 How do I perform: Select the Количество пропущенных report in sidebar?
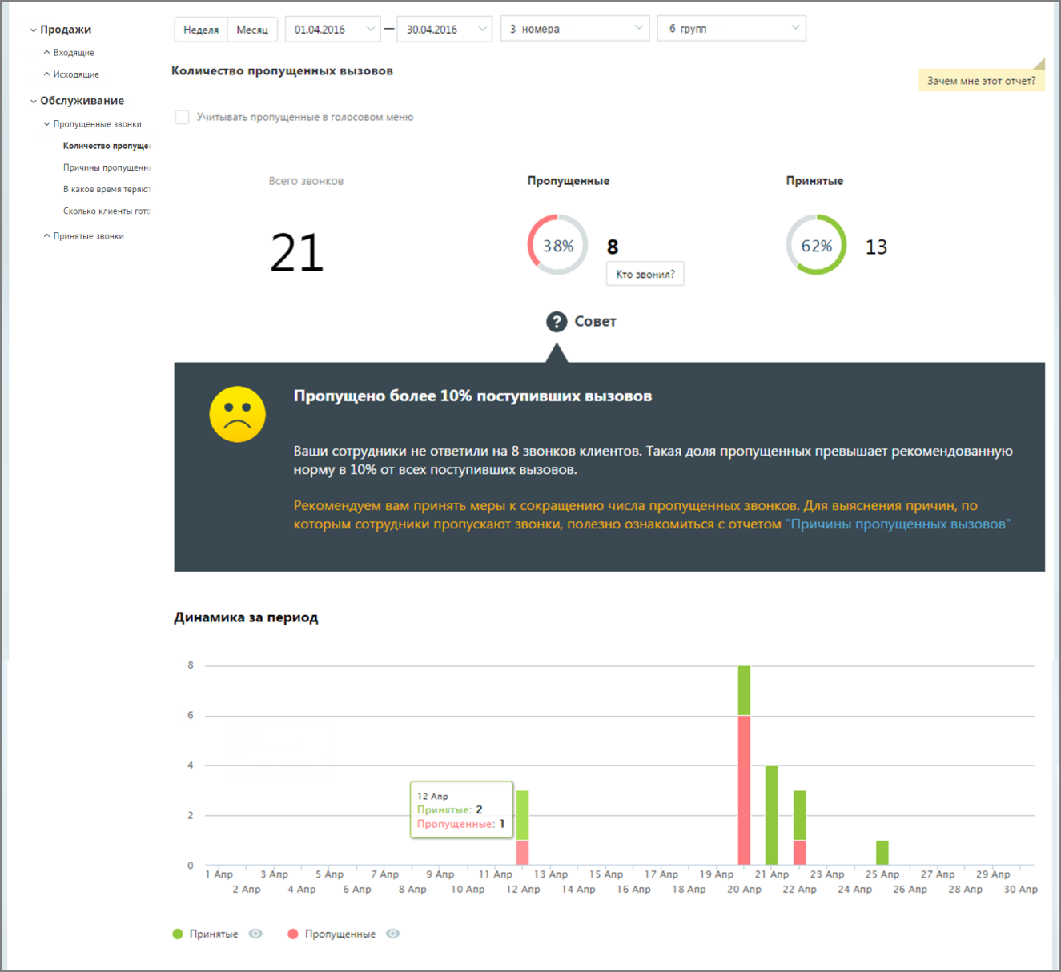click(x=107, y=146)
